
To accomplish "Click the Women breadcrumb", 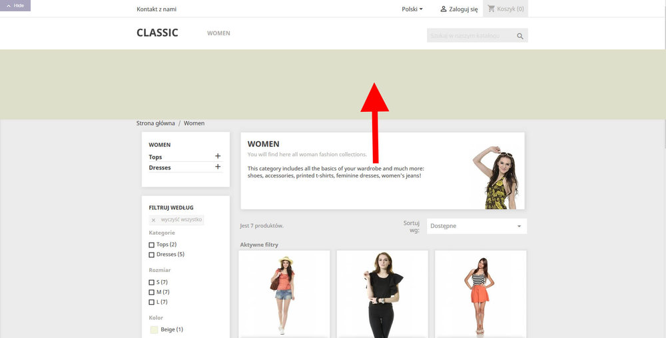I will (x=194, y=123).
